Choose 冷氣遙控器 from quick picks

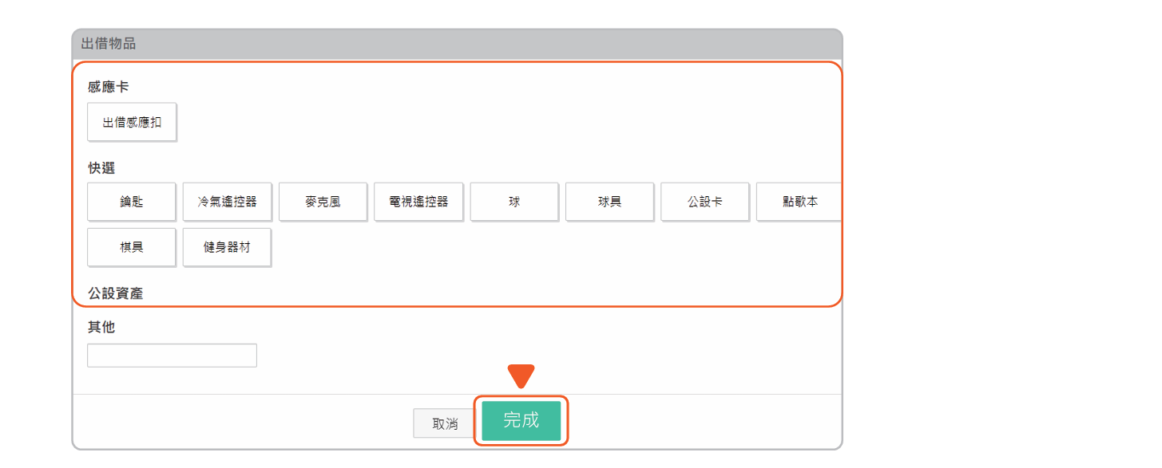(227, 202)
